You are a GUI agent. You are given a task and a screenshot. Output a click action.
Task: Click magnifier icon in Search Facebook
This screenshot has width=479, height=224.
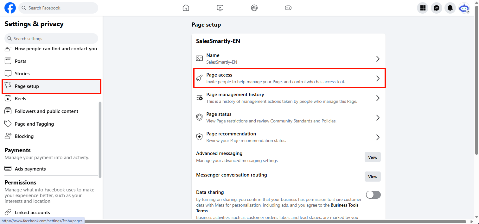point(24,8)
